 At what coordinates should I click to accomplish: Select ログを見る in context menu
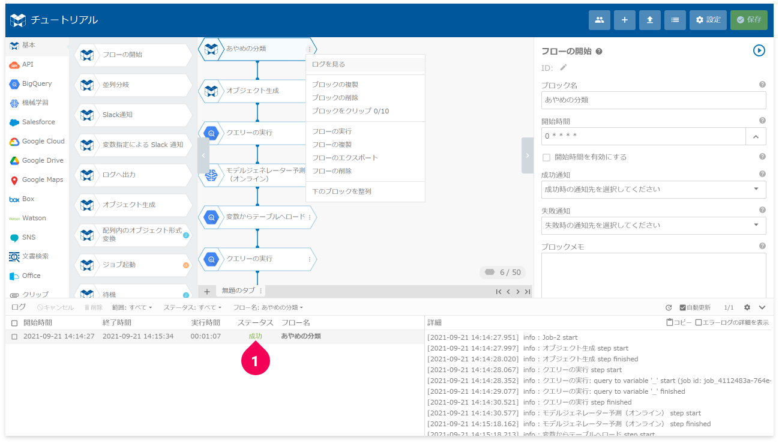(x=365, y=64)
